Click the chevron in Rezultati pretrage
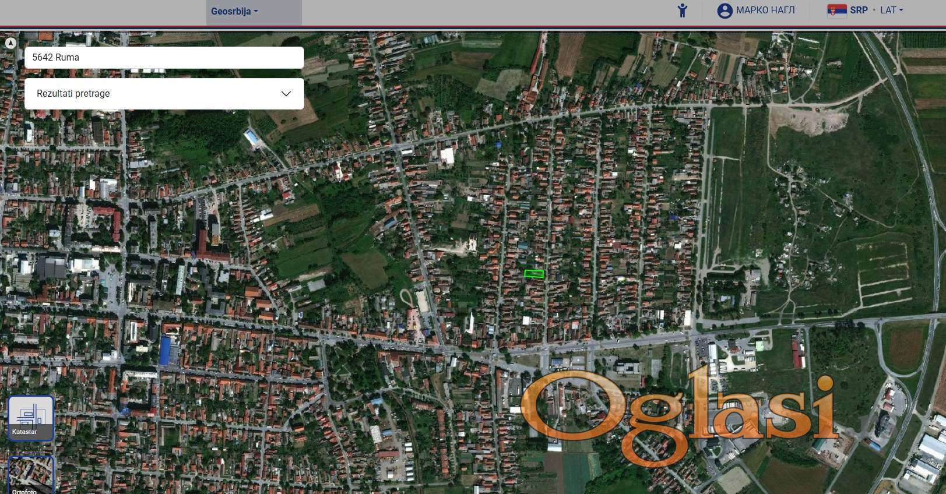The height and width of the screenshot is (494, 946). [286, 94]
